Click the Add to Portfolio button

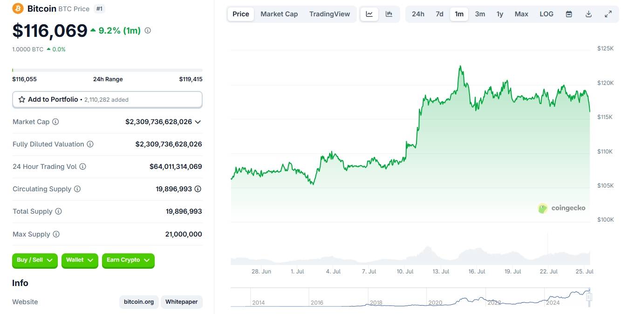pyautogui.click(x=107, y=99)
